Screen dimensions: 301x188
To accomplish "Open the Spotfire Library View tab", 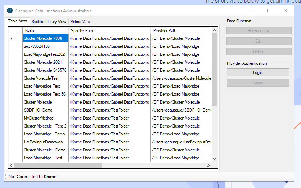I will [x=49, y=22].
